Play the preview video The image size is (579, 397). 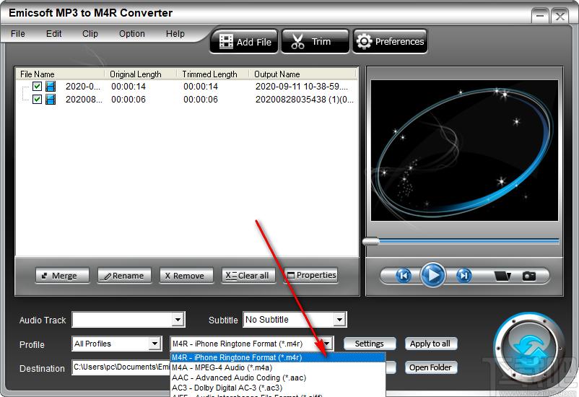[432, 275]
